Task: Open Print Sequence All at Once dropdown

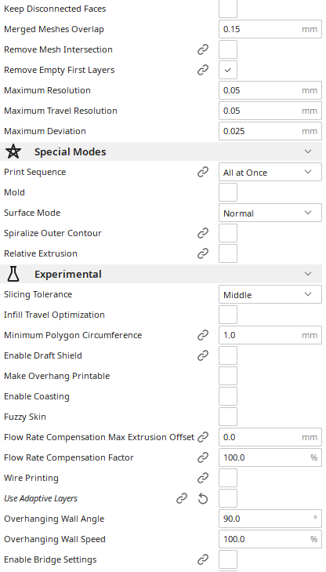Action: pos(270,172)
